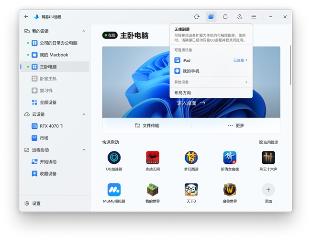This screenshot has width=311, height=240.
Task: Open 收藏设备 in sidebar
Action: 55,174
